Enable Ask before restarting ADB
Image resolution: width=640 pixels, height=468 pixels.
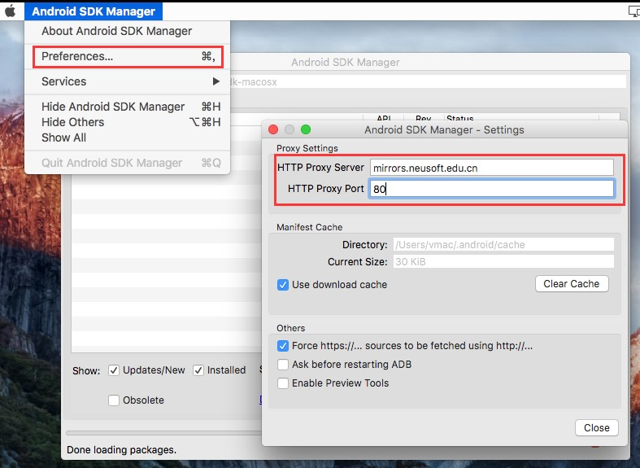[283, 365]
